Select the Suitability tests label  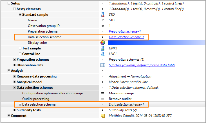(28, 110)
